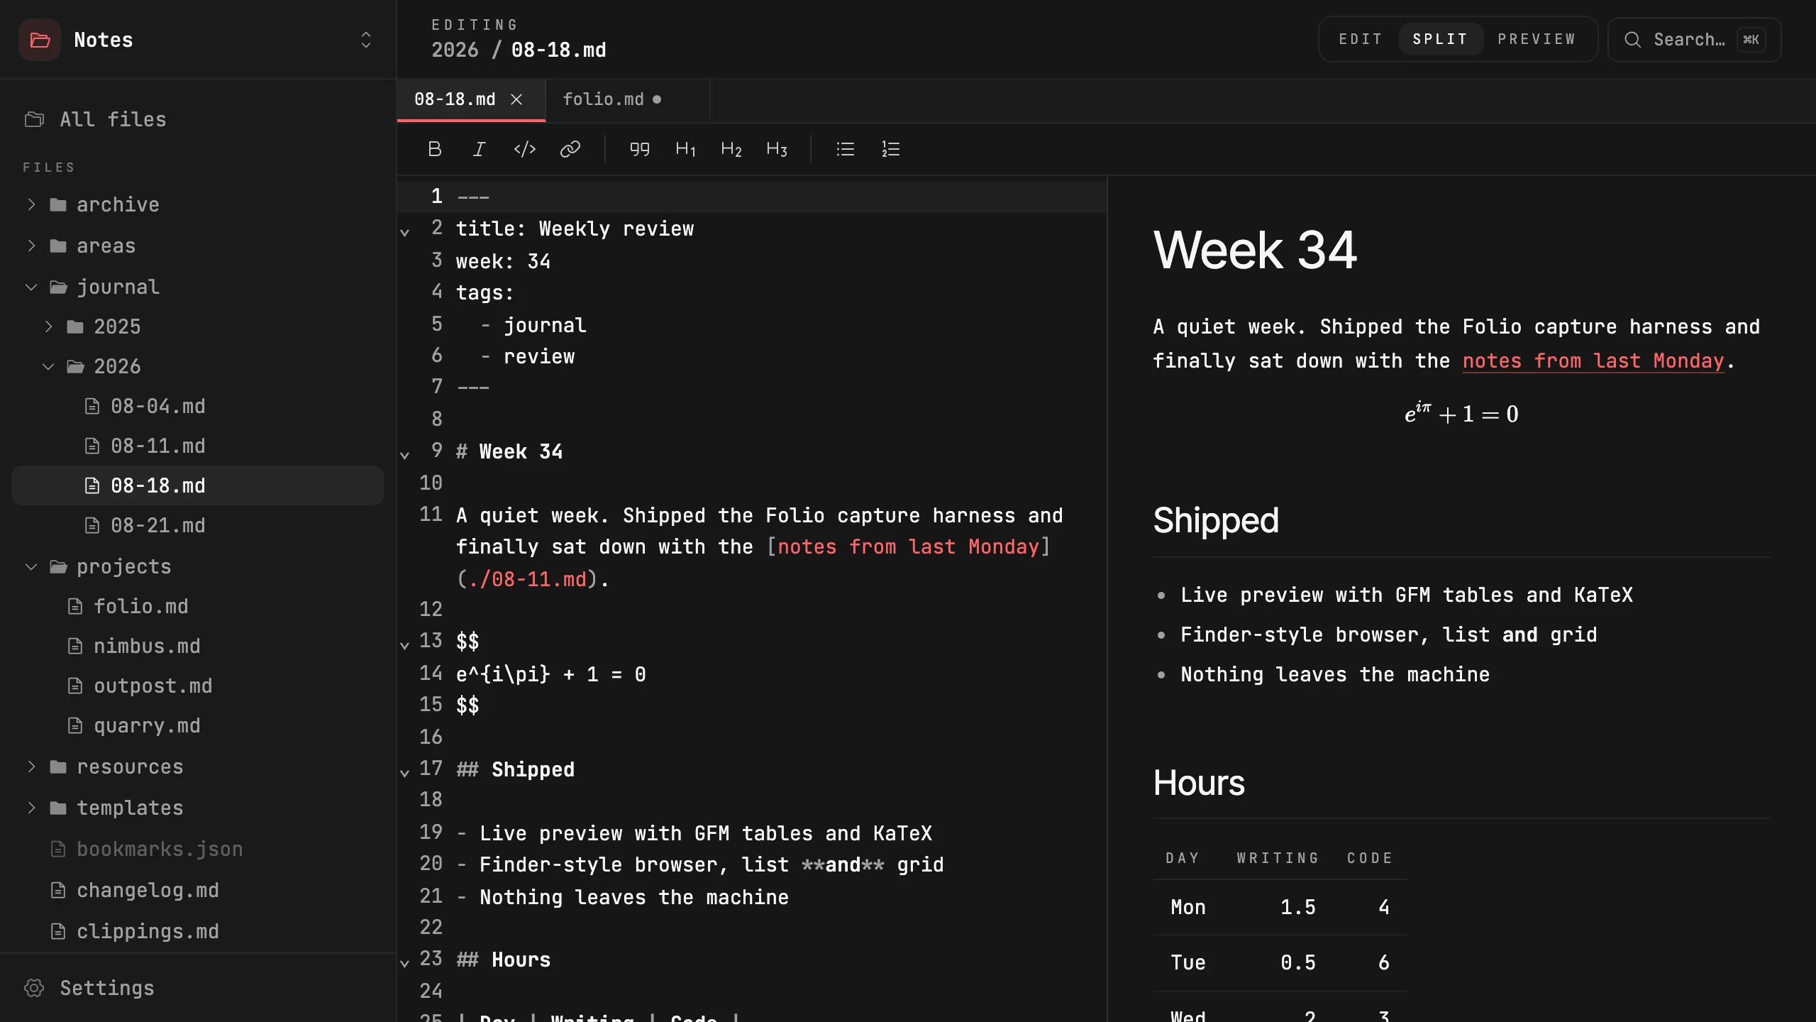Click the red Notes folder logo icon
Image resolution: width=1816 pixels, height=1022 pixels.
40,40
